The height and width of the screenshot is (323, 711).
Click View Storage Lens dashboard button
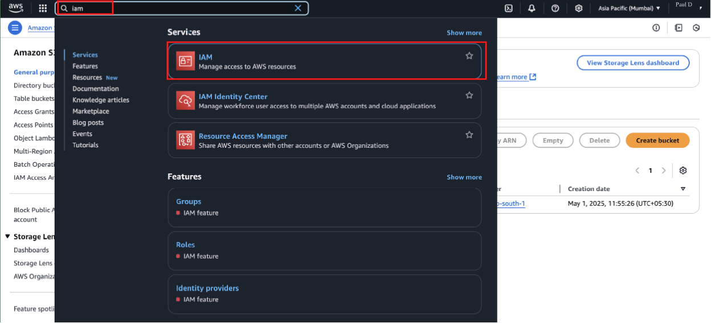[633, 63]
